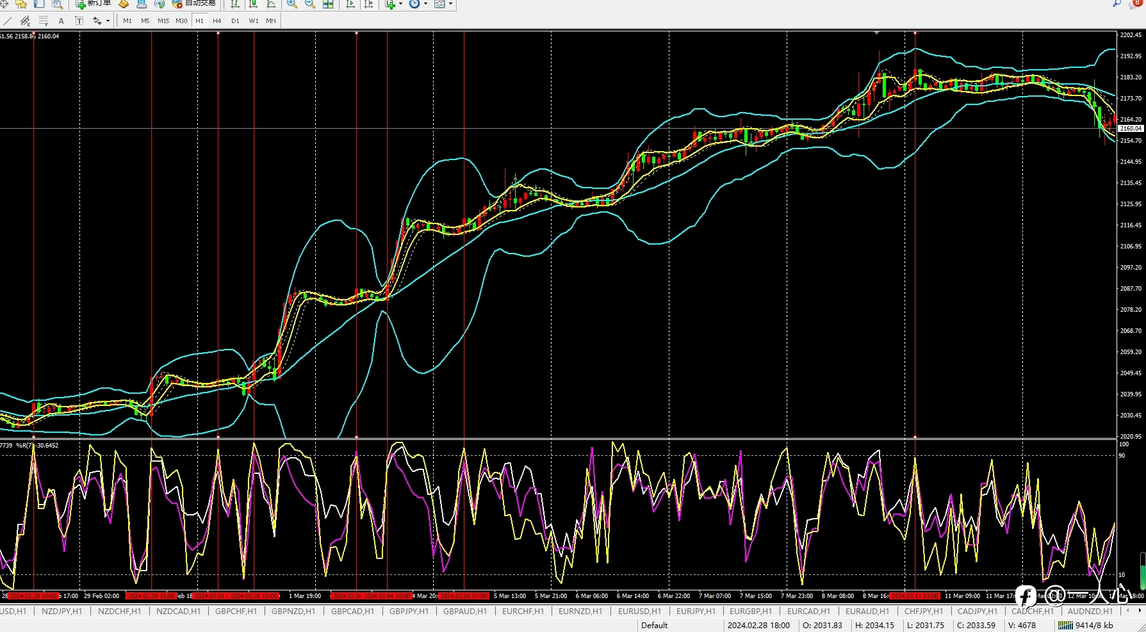Select the text A annotation tool
The image size is (1146, 632).
pyautogui.click(x=61, y=21)
